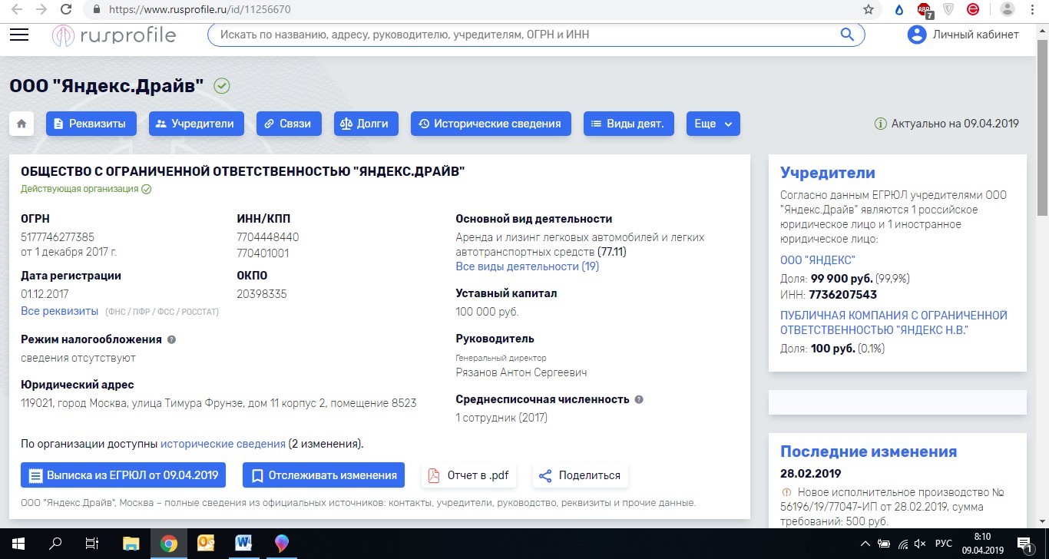Reload the page with the refresh icon
The image size is (1049, 559).
[66, 10]
